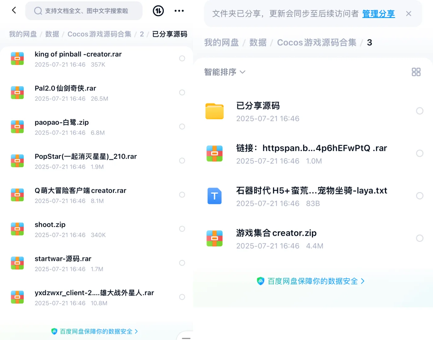Tap the search bar to start searching
The width and height of the screenshot is (433, 340).
(x=84, y=10)
